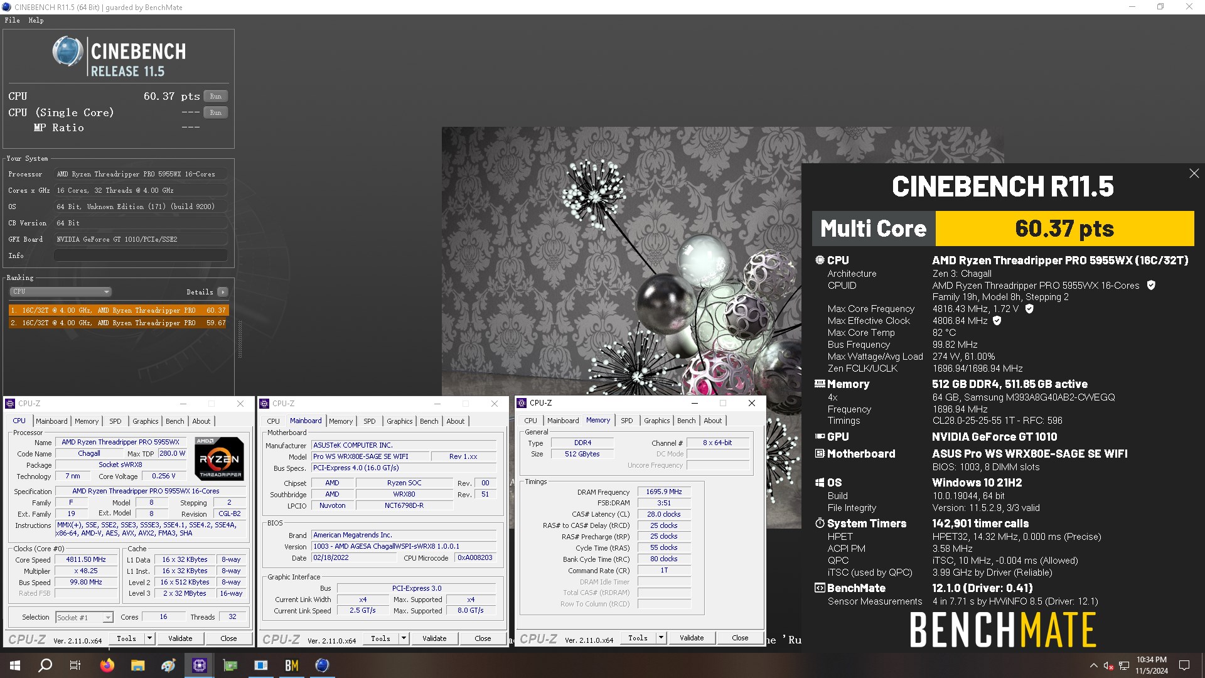The height and width of the screenshot is (678, 1205).
Task: Click the CPU-Z icon in third window title
Action: pos(522,403)
